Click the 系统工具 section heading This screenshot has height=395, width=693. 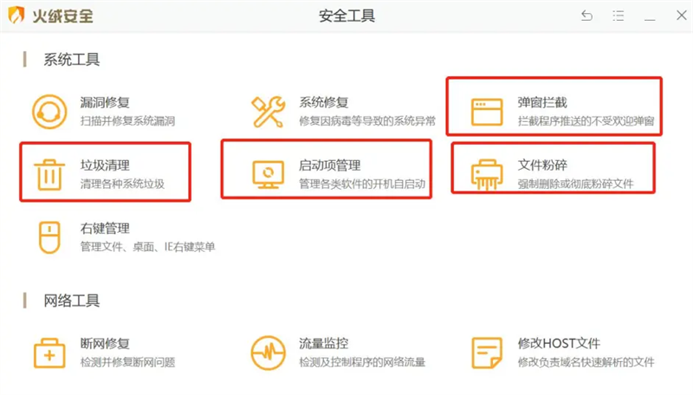[x=71, y=59]
